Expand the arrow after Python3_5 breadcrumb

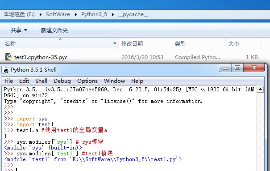[x=113, y=14]
